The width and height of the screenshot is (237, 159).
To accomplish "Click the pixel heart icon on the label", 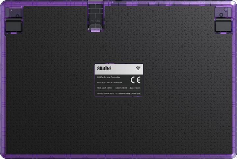I will tap(138, 69).
